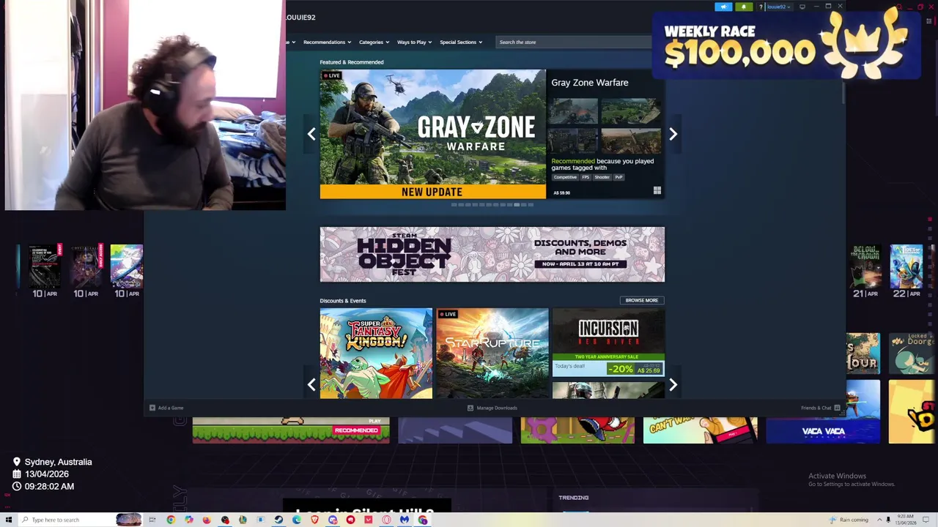Open Microsoft Edge from the taskbar
The image size is (938, 527).
[x=296, y=520]
